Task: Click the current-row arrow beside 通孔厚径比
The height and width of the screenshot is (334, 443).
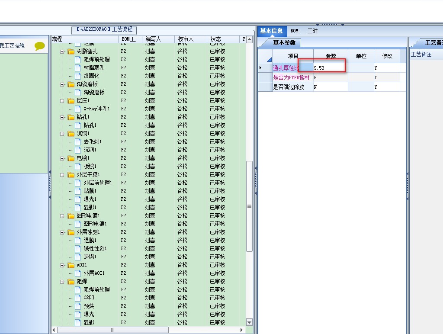Action: click(x=260, y=68)
